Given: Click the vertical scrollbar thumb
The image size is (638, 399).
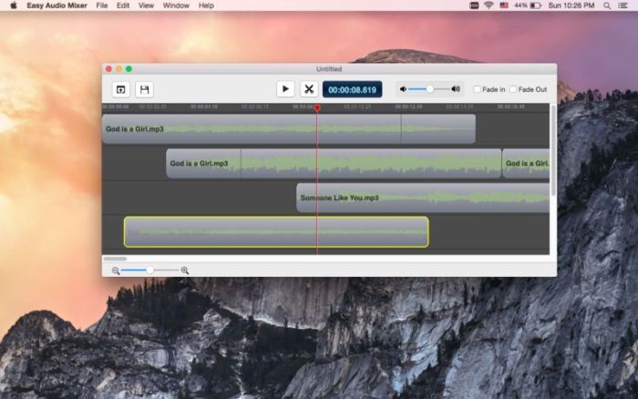Looking at the screenshot, I should tap(553, 149).
